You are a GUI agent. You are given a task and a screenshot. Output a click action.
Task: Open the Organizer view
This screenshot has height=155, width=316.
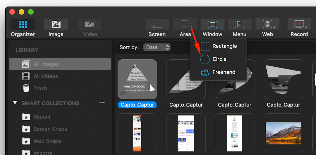tap(23, 24)
